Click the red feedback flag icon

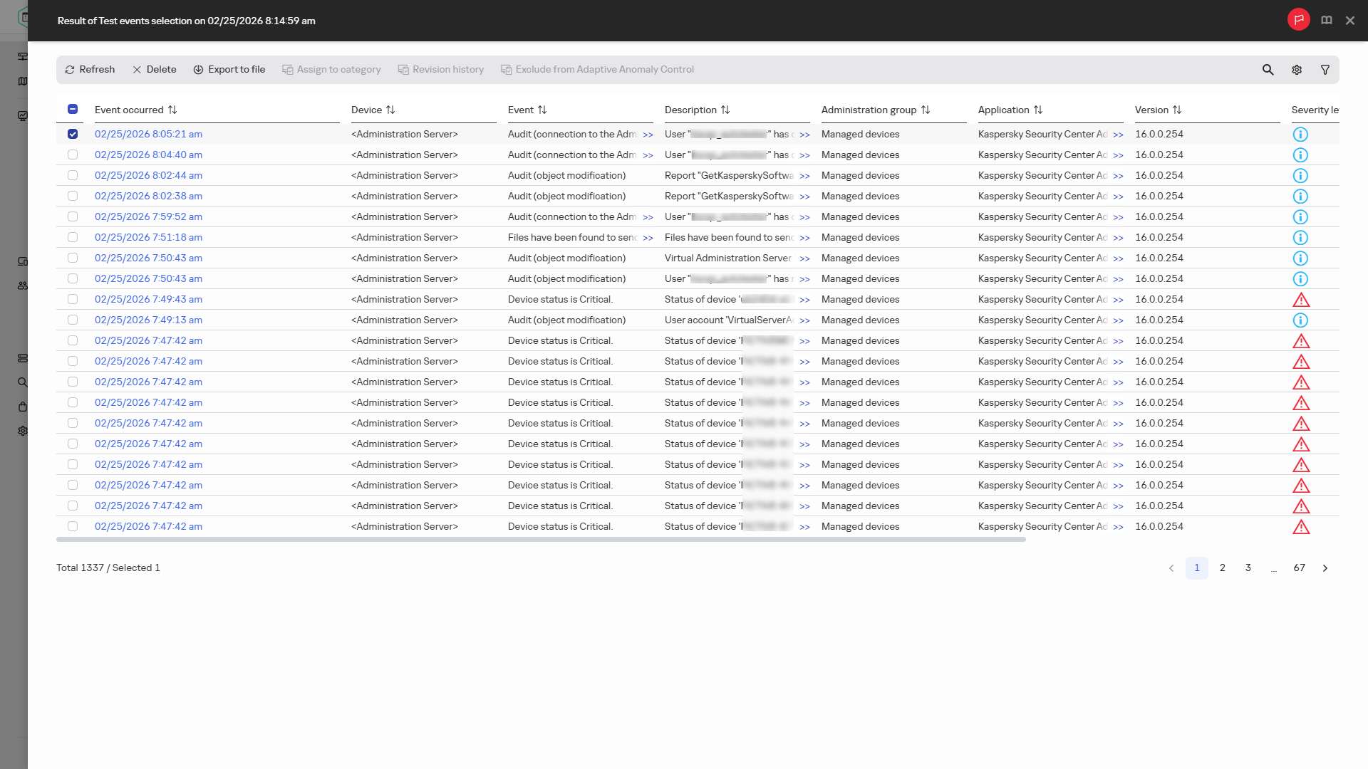(x=1298, y=20)
